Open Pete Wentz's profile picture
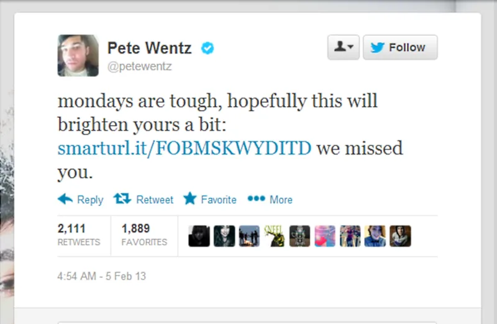 [x=78, y=55]
